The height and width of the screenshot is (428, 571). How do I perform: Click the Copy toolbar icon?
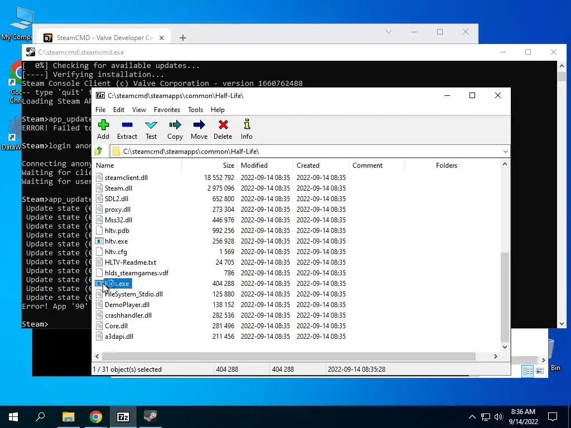click(175, 125)
